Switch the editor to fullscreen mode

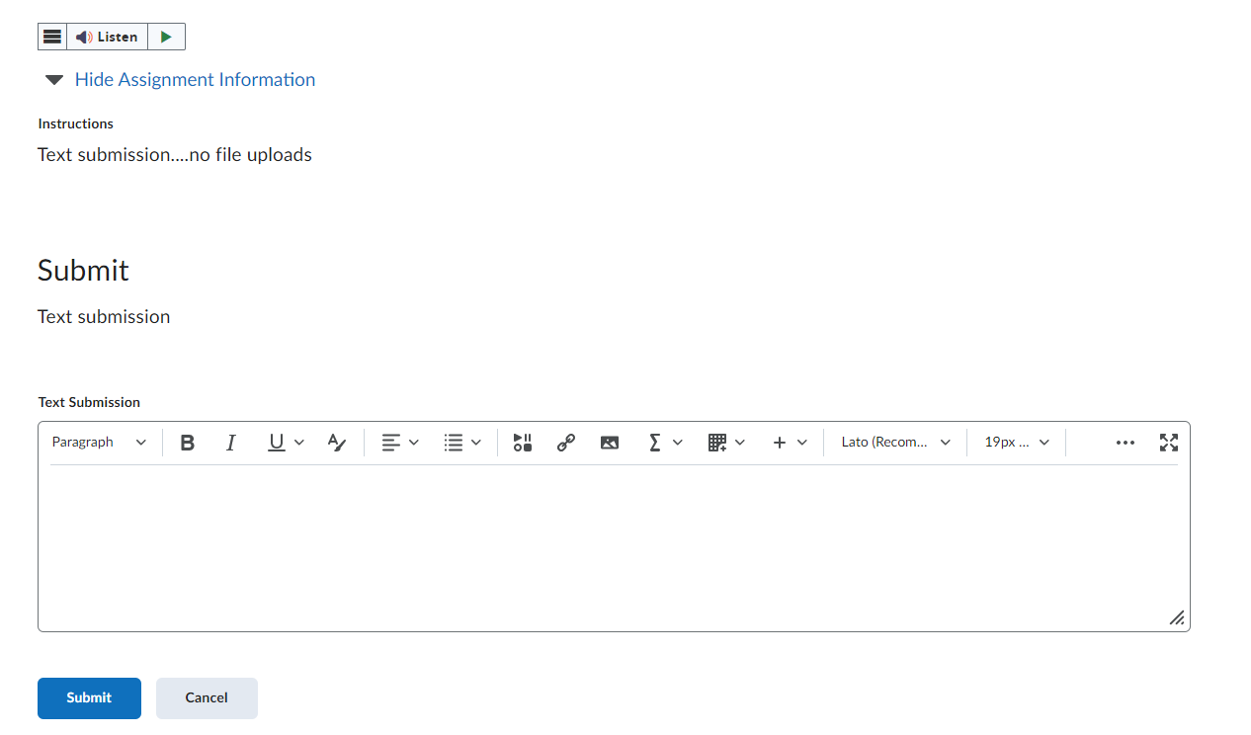point(1169,443)
